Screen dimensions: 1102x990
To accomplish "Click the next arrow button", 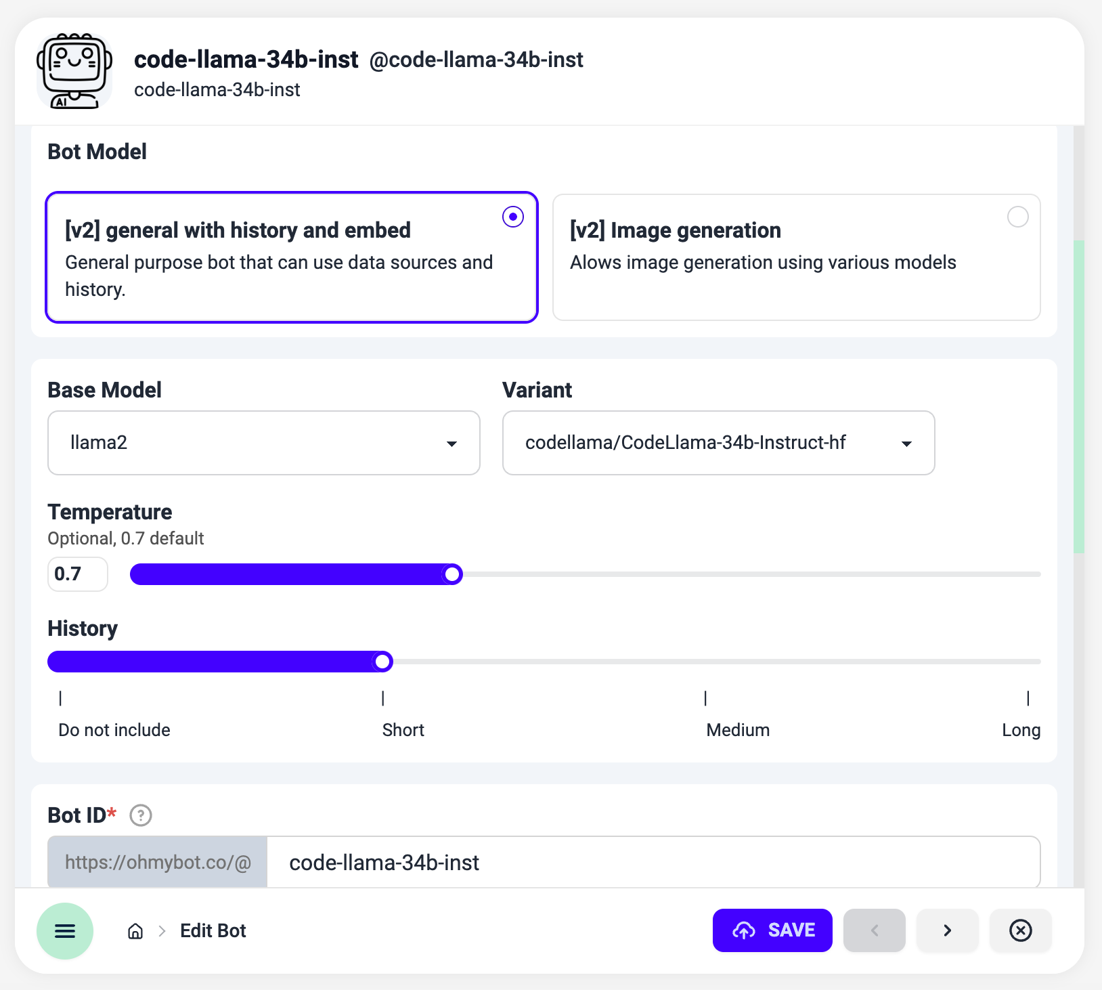I will [x=947, y=930].
